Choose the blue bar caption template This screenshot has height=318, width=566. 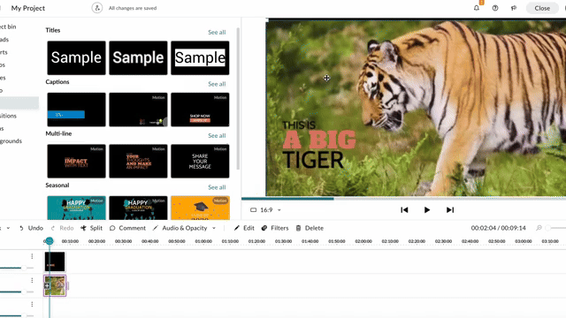76,110
